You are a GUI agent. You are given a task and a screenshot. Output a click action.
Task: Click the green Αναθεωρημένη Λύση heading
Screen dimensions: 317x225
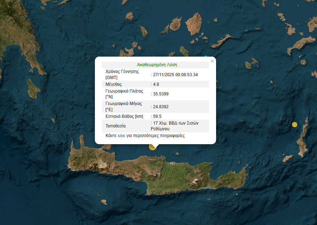point(157,65)
